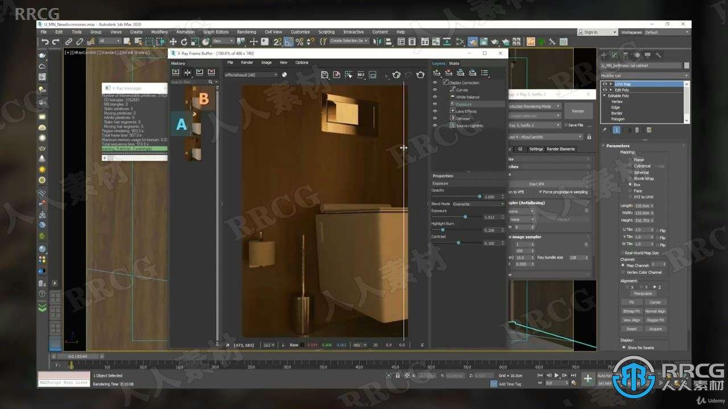
Task: Enable the Save File checkbox
Action: pos(566,125)
